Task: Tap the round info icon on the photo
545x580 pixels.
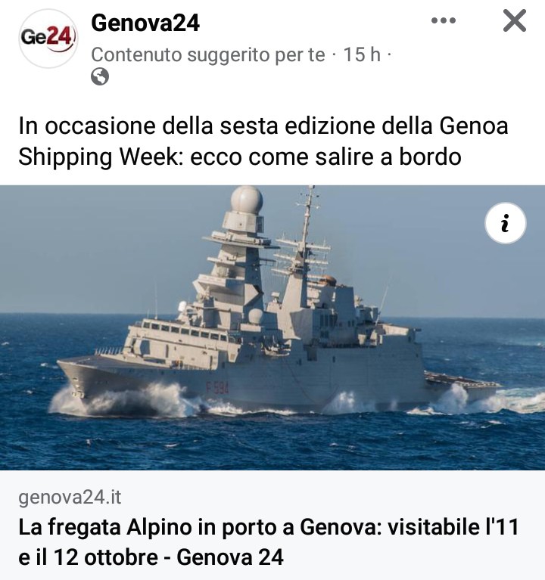Action: [505, 223]
